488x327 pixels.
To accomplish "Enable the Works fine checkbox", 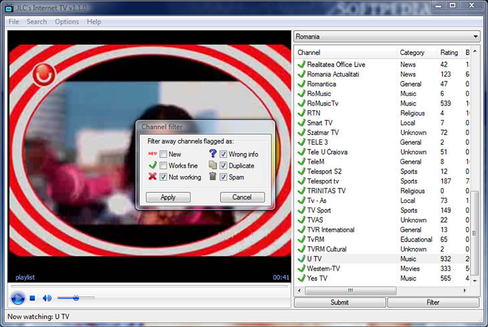I will click(163, 166).
